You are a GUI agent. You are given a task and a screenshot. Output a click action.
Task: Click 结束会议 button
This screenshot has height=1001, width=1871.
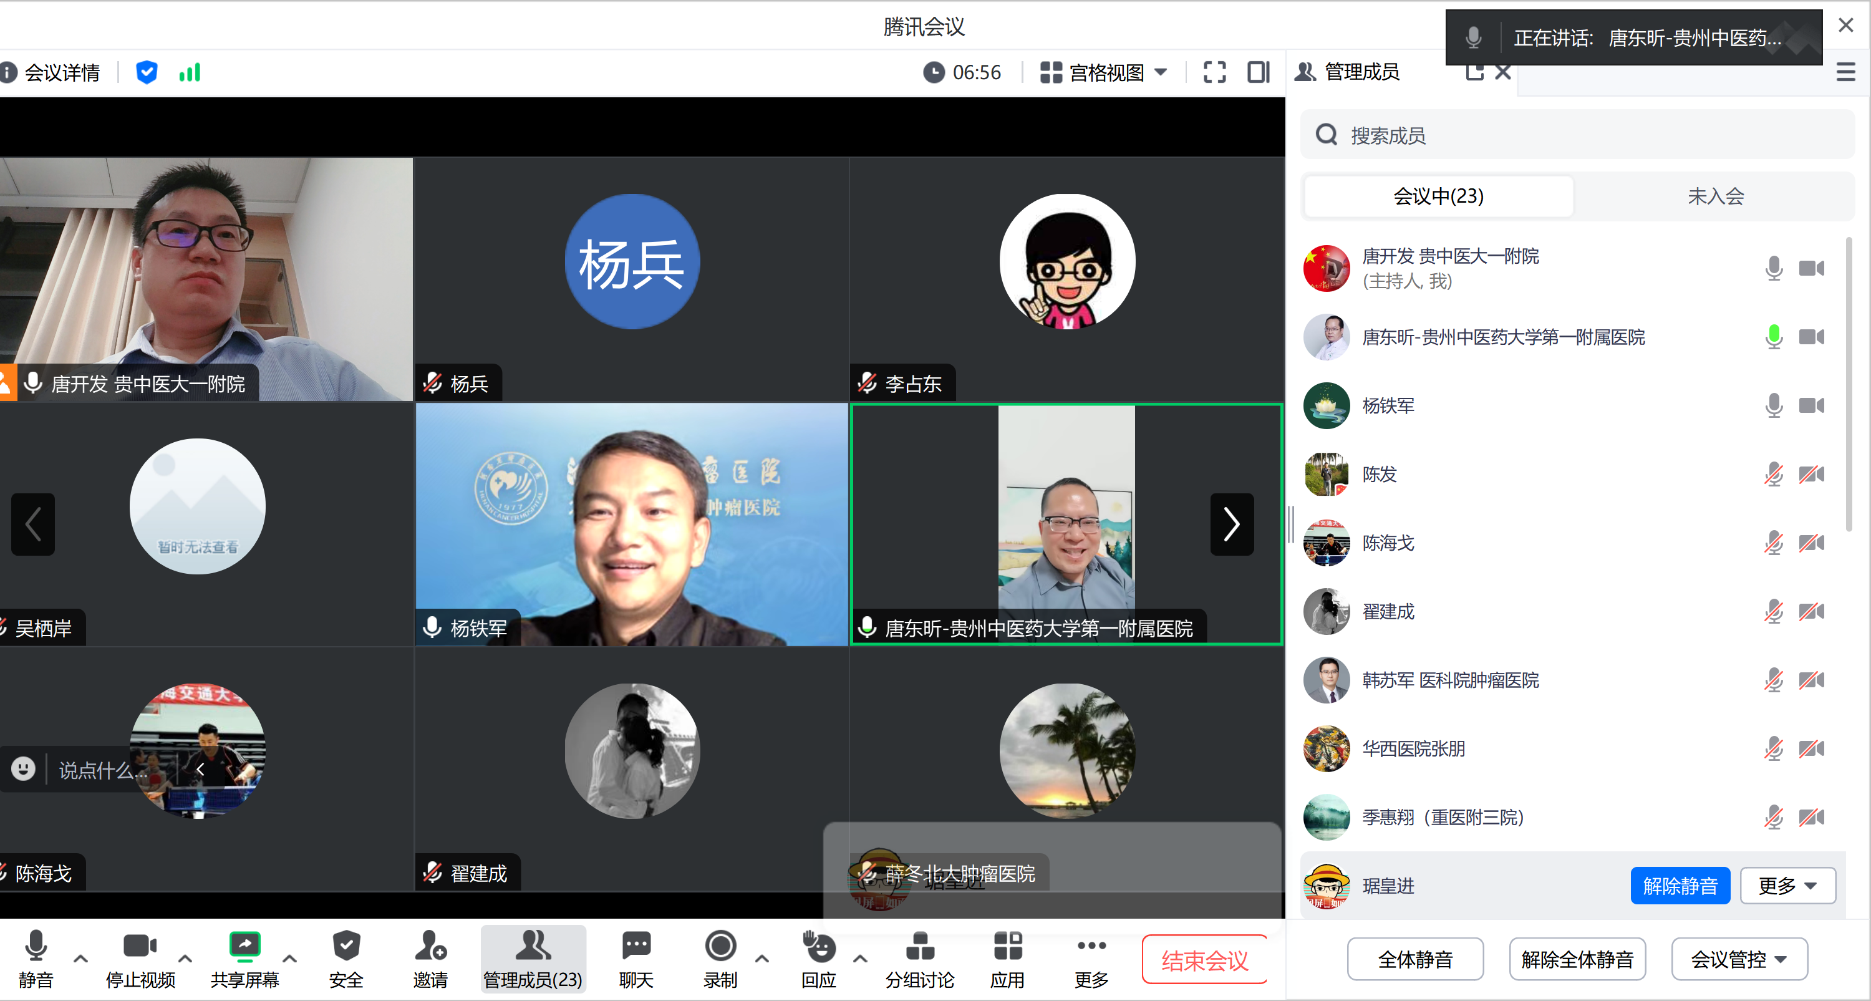point(1204,960)
